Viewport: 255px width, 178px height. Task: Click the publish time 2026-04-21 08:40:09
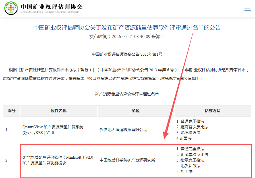(x=131, y=37)
